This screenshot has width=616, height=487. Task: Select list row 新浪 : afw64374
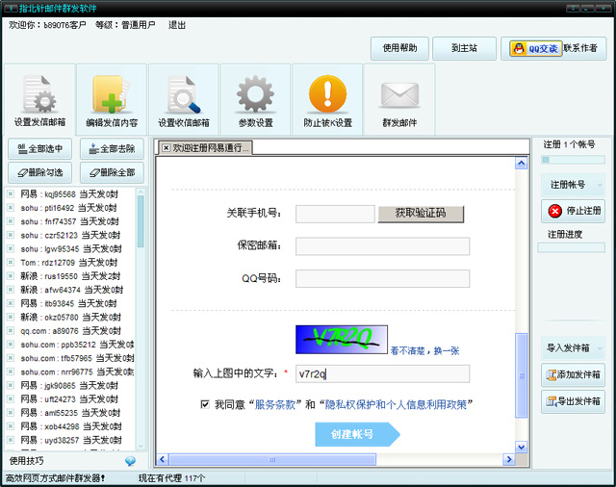click(x=70, y=290)
